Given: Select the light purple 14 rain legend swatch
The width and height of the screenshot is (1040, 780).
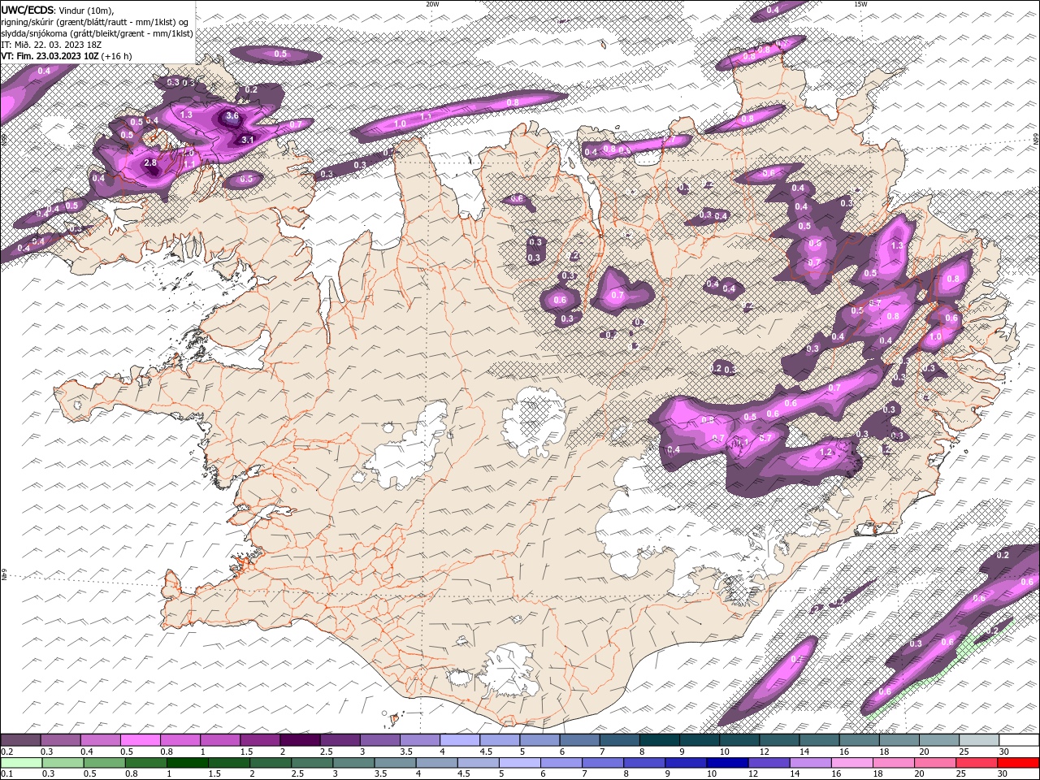Looking at the screenshot, I should coord(810,762).
